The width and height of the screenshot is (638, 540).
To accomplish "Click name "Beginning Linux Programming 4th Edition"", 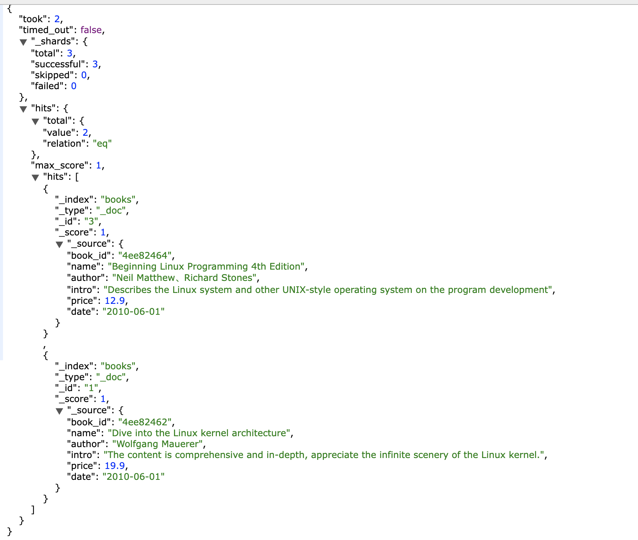I will click(x=207, y=267).
